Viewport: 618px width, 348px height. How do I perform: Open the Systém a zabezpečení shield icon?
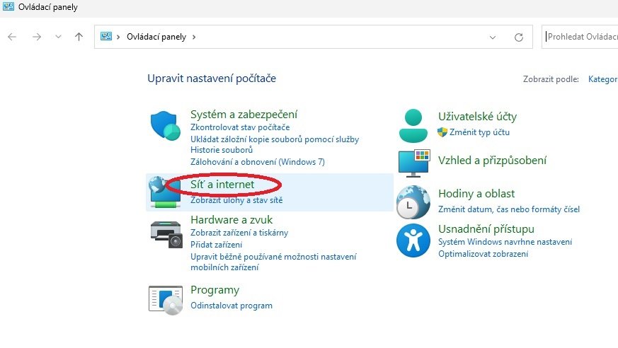pos(165,126)
